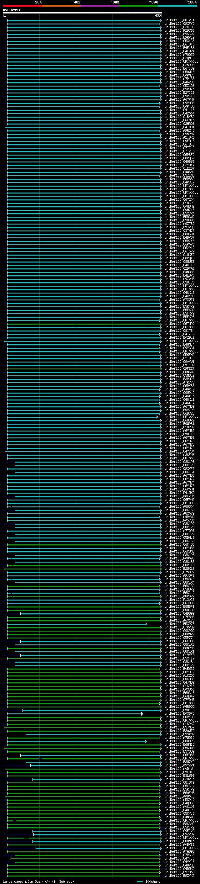Click the green alignment bar for UniRef100_Q4DPQ8
This screenshot has height=884, width=200.
[84, 866]
